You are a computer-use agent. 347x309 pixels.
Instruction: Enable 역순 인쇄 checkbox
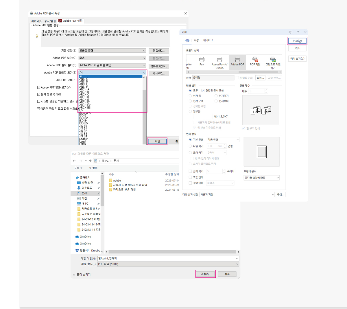click(x=190, y=177)
